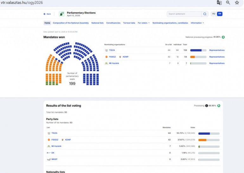Expand the For voters dropdown menu
244x173 pixels.
point(144,23)
